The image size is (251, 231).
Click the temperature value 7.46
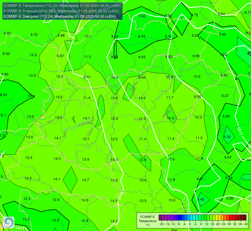pyautogui.click(x=142, y=16)
